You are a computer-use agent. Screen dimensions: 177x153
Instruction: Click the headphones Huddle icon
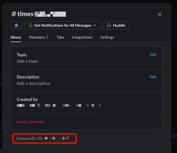109,25
